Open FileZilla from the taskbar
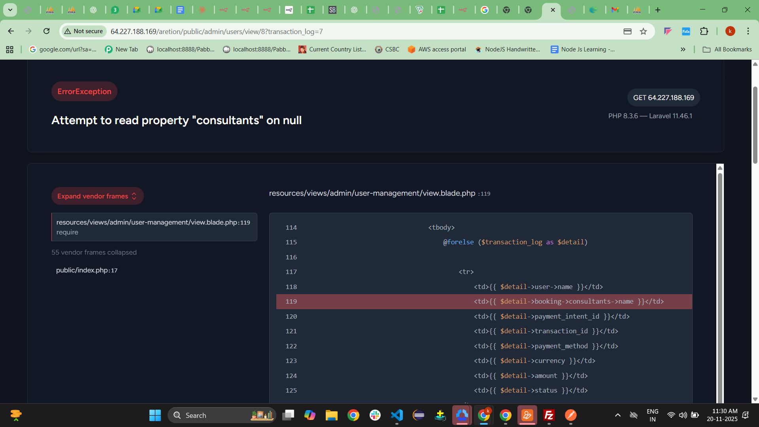 pos(549,415)
